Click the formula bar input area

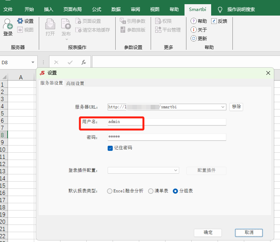(186, 62)
